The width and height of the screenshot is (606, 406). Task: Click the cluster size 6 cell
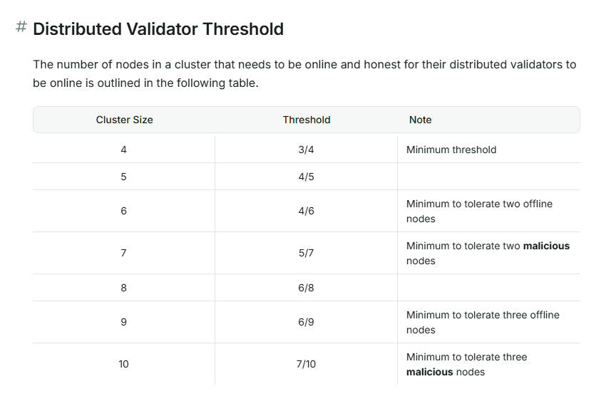[124, 211]
